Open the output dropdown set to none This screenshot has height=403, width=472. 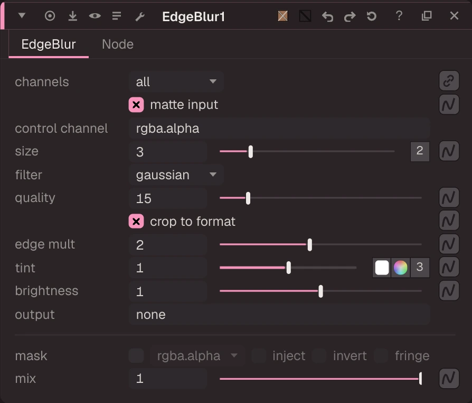(x=279, y=314)
